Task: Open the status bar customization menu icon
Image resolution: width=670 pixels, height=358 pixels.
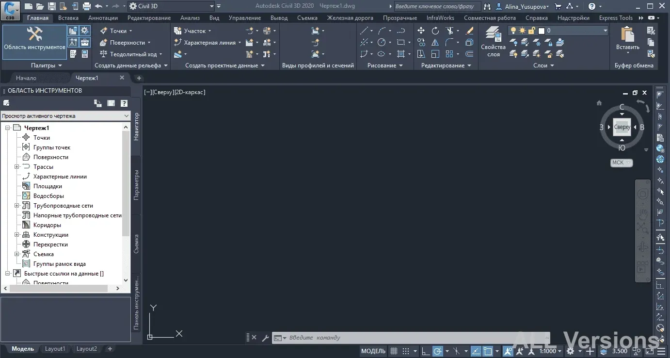Action: (662, 351)
